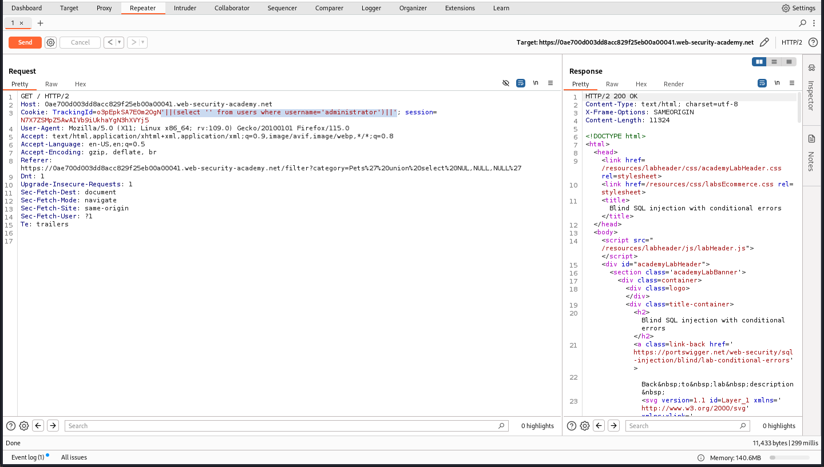Open the Request panel hamburger menu

pyautogui.click(x=550, y=83)
